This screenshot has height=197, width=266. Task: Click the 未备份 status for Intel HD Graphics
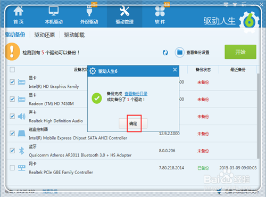tap(203, 83)
